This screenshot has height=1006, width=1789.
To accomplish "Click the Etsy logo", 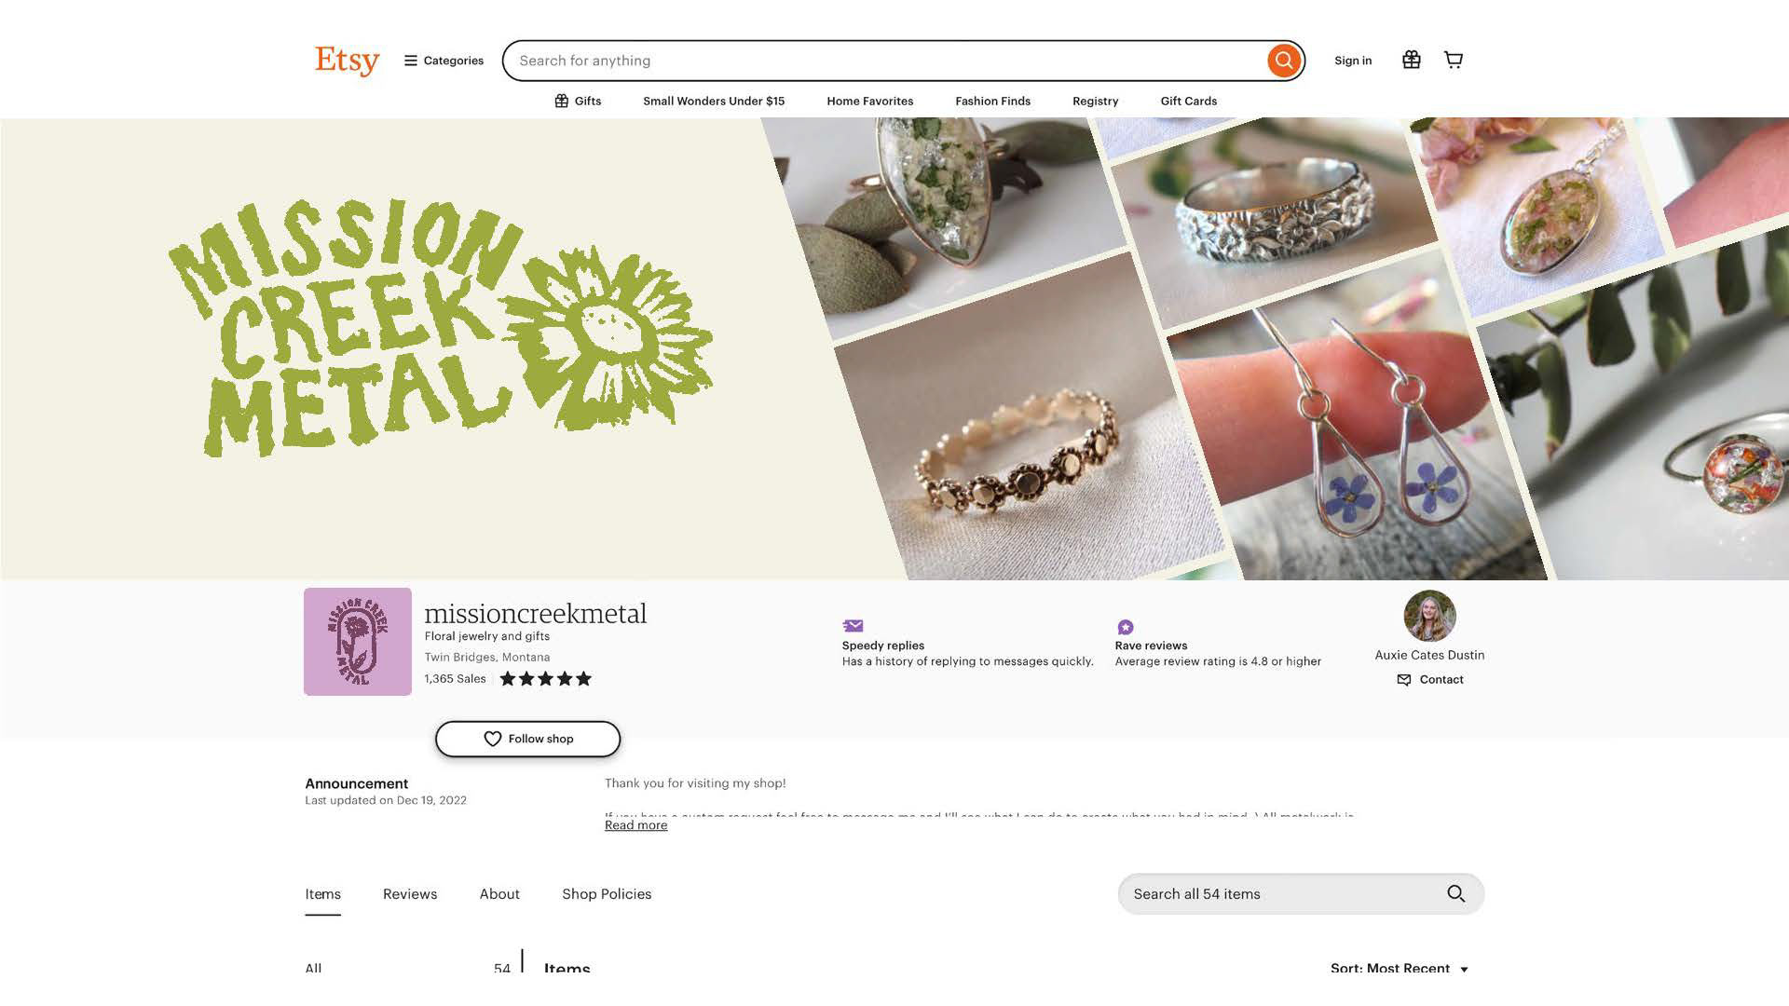I will point(347,61).
